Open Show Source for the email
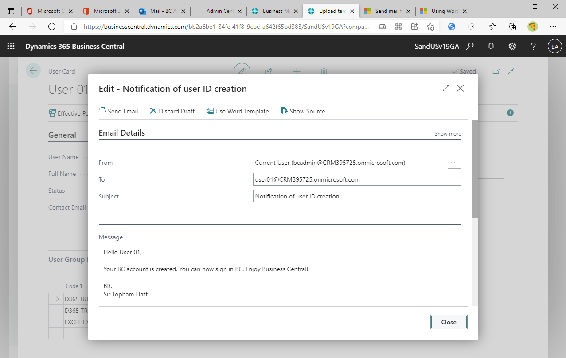This screenshot has height=358, width=566. point(303,111)
